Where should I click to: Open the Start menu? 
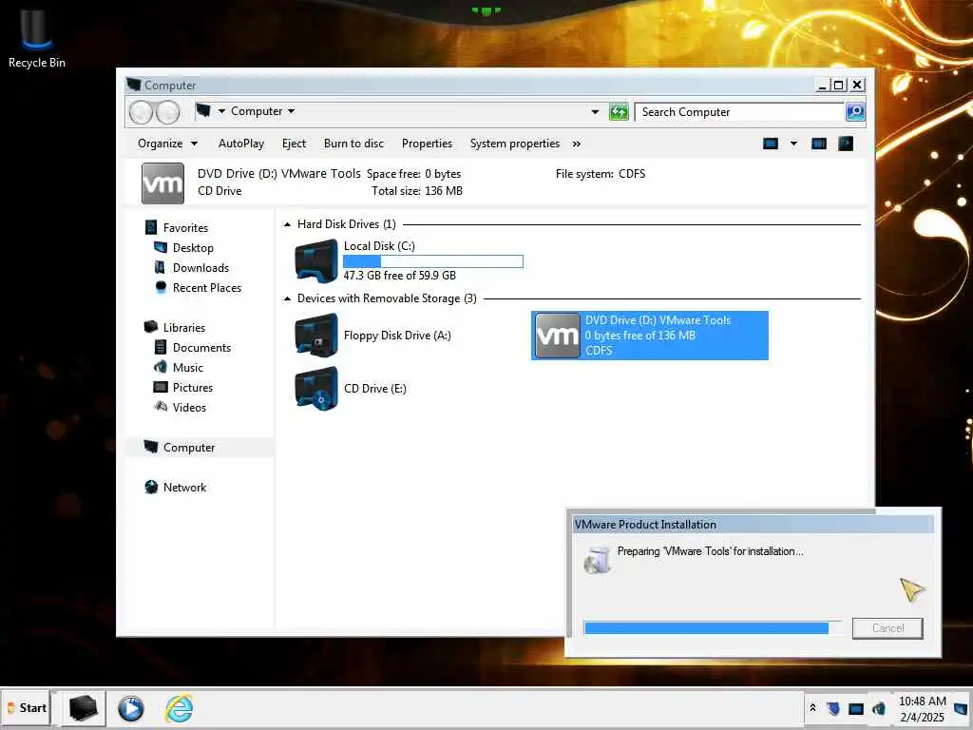(27, 707)
